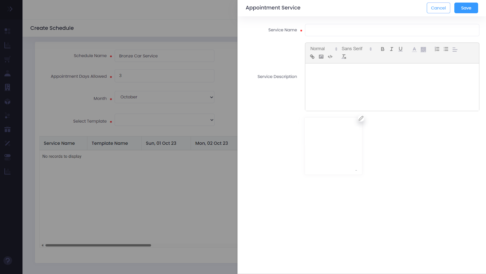The image size is (486, 274).
Task: Open the text color picker
Action: [x=414, y=49]
